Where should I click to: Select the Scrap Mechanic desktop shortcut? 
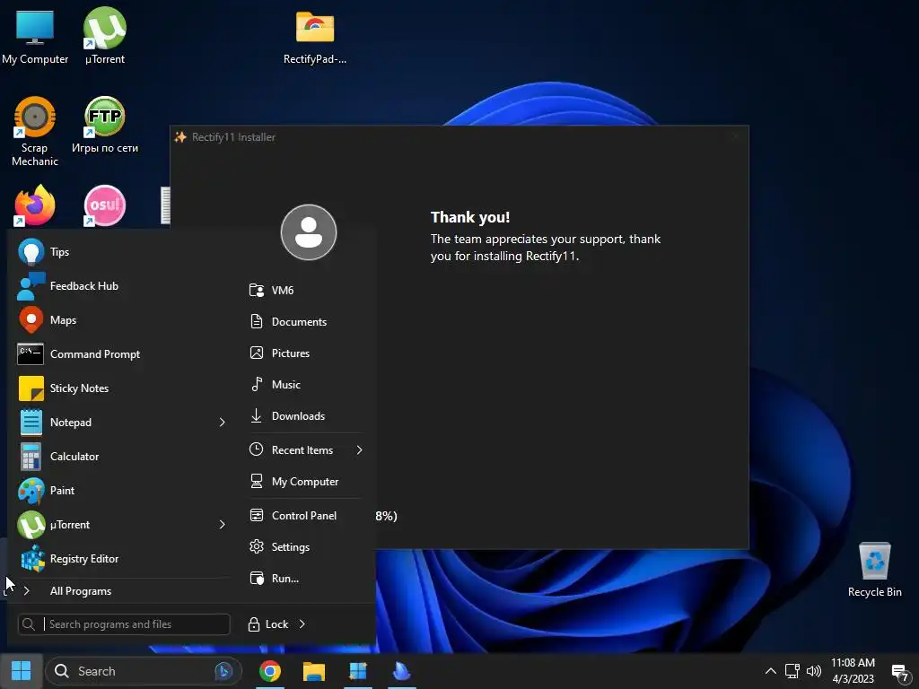(35, 132)
